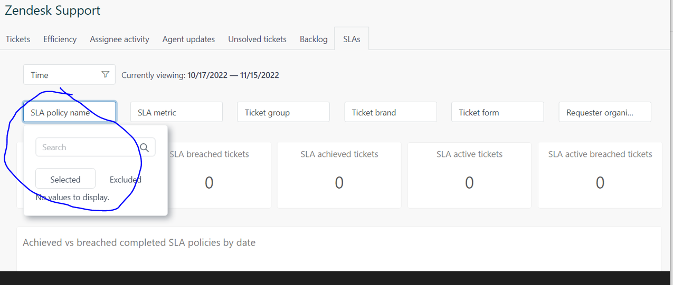Select the Agent updates tab
Image resolution: width=673 pixels, height=285 pixels.
[x=188, y=39]
